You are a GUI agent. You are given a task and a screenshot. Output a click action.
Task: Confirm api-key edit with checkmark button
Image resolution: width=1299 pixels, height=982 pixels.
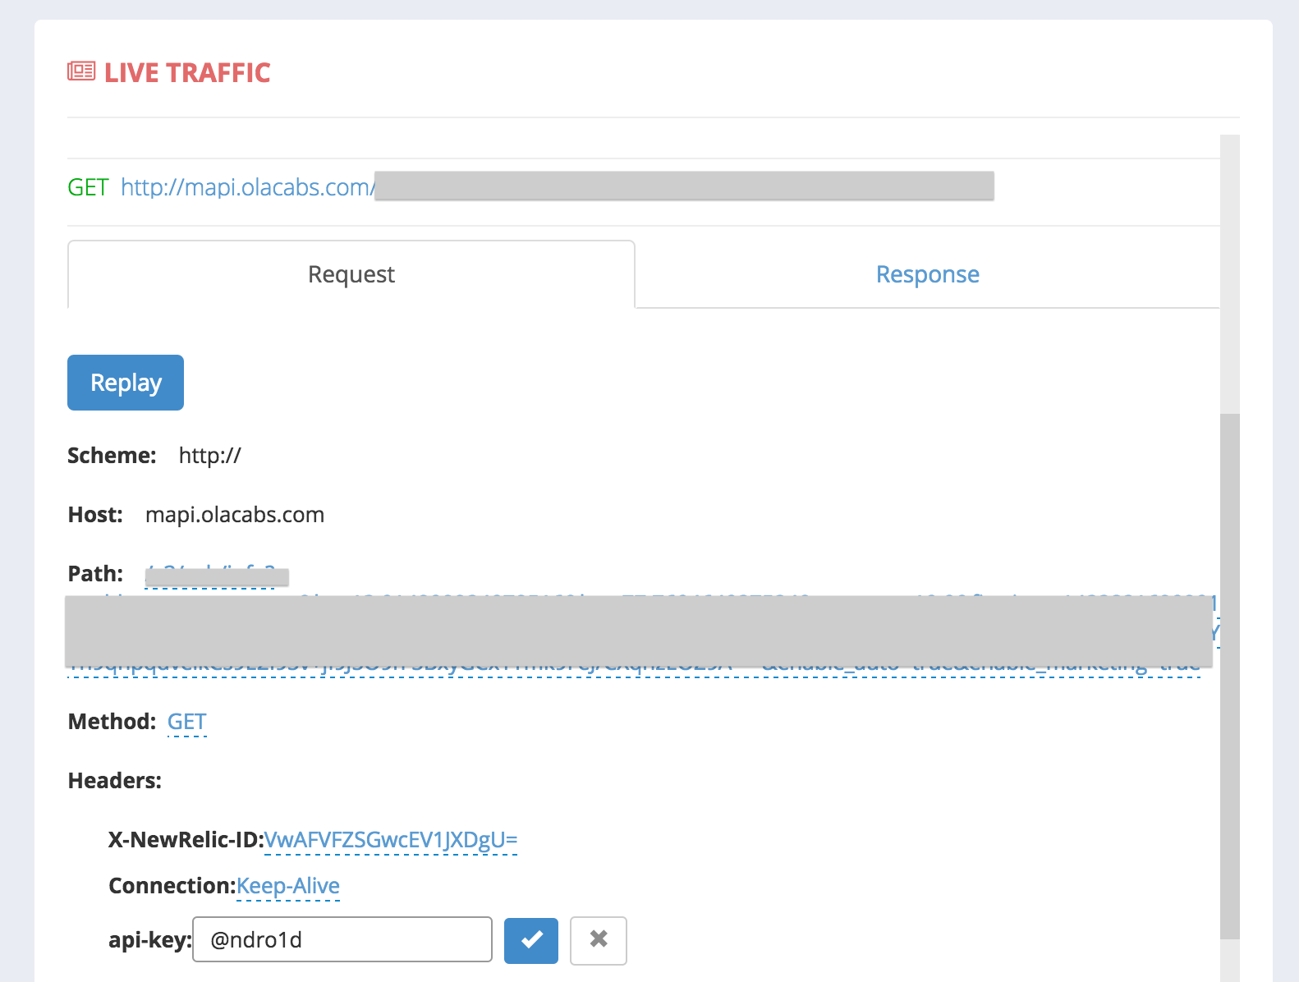pos(531,940)
